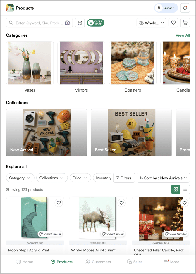Toggle the Order Mode switch

95,23
